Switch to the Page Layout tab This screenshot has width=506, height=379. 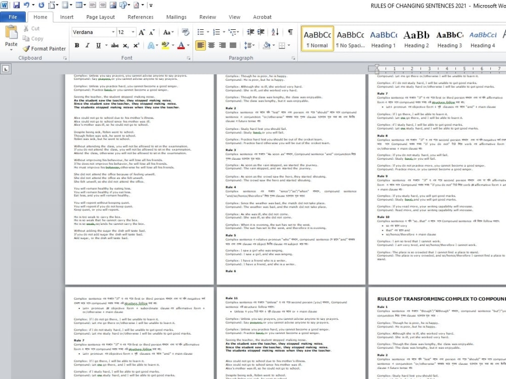pos(100,17)
